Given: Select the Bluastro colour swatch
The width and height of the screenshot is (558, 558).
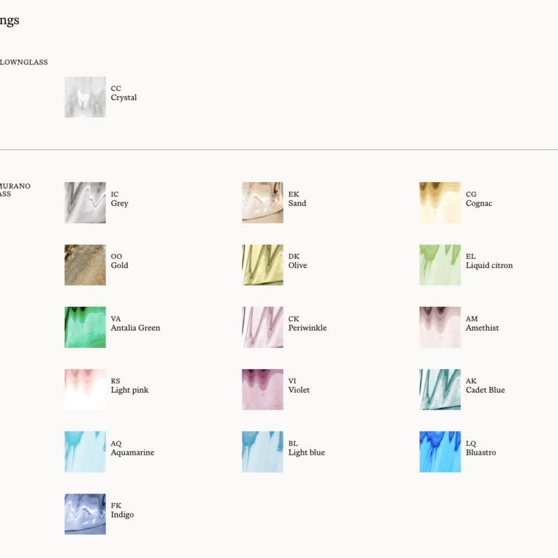Looking at the screenshot, I should 440,451.
